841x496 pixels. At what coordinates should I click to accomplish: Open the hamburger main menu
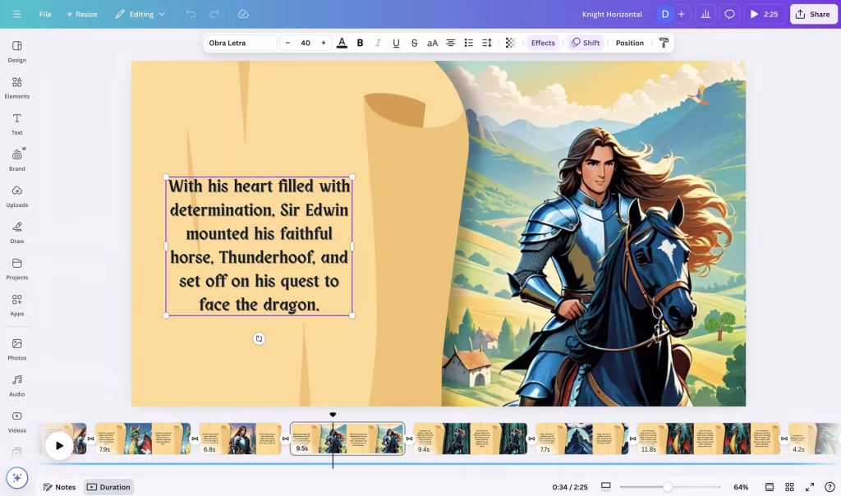point(17,14)
